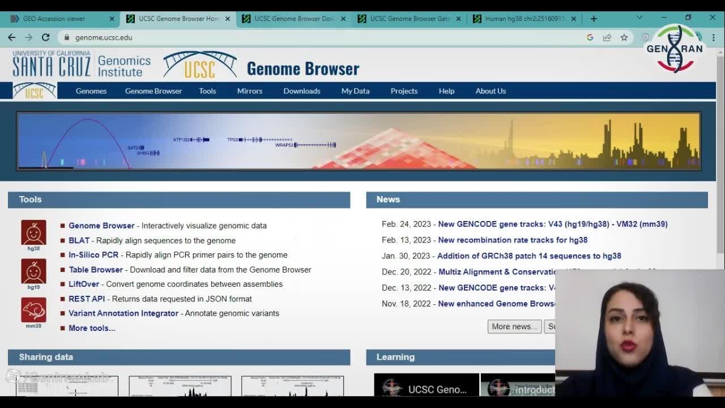The height and width of the screenshot is (408, 725).
Task: Click the UCSC logo home icon
Action: click(x=35, y=91)
